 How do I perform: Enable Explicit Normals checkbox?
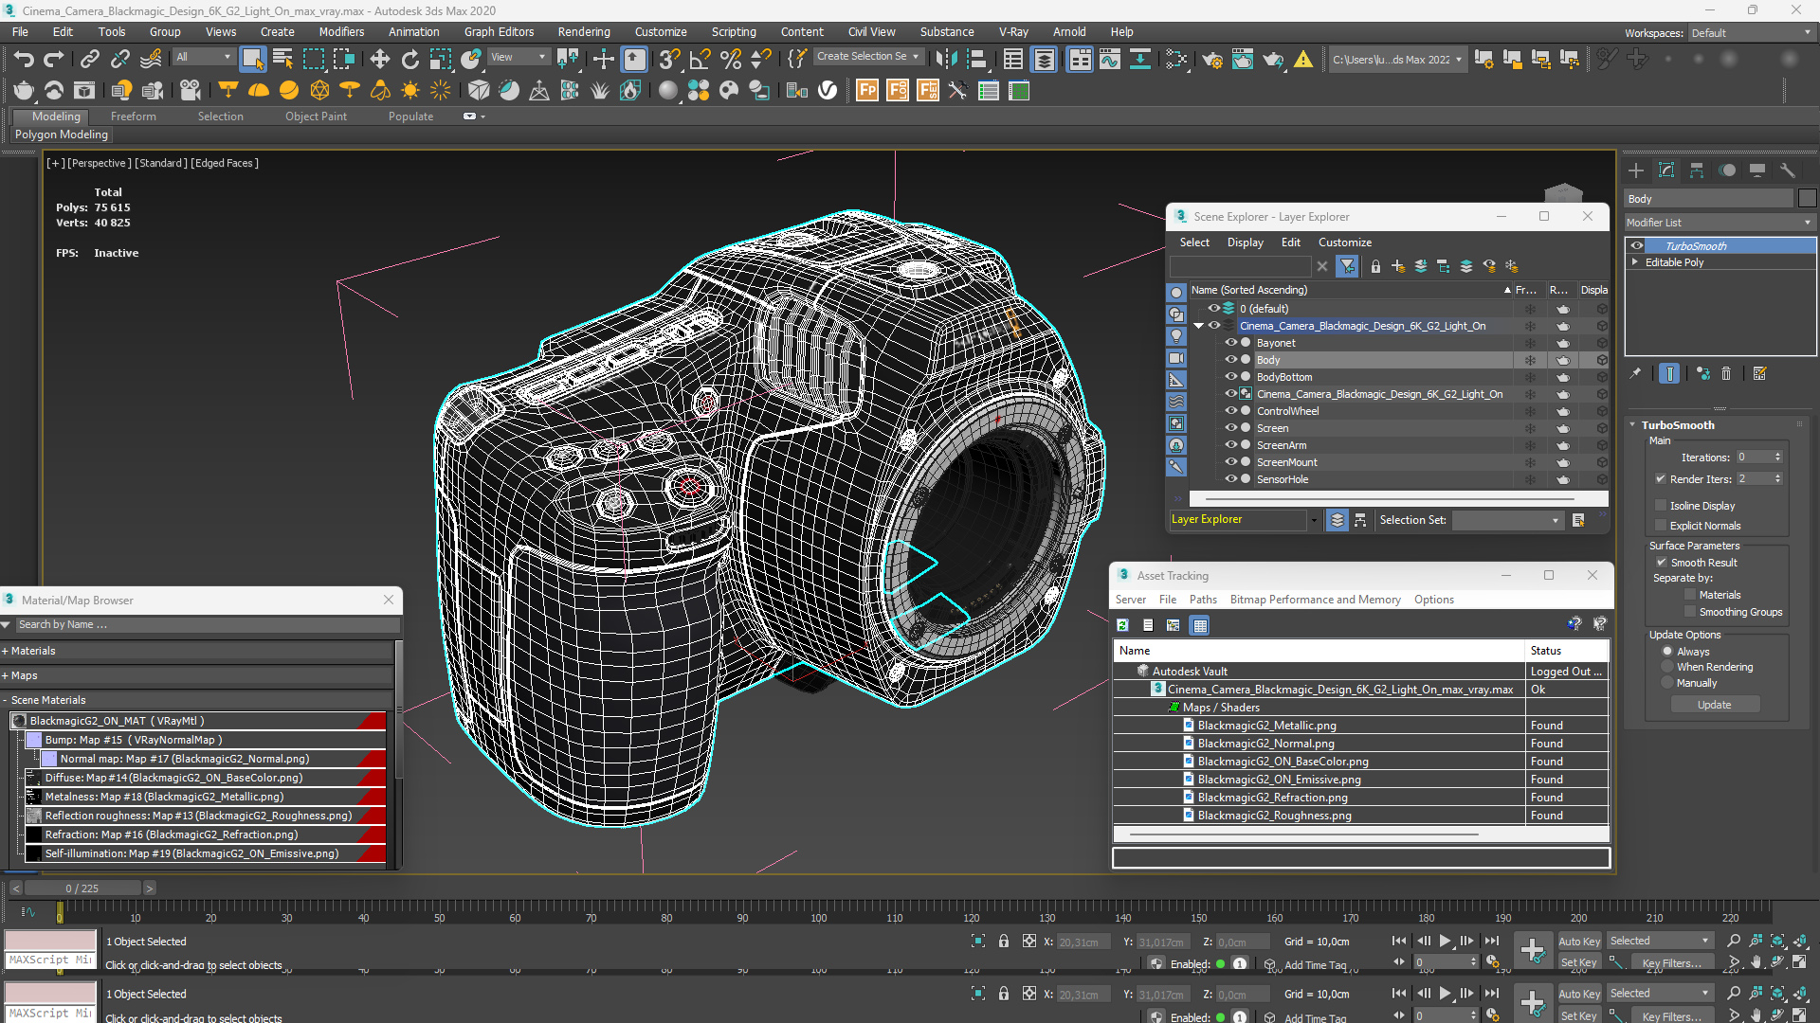tap(1661, 526)
